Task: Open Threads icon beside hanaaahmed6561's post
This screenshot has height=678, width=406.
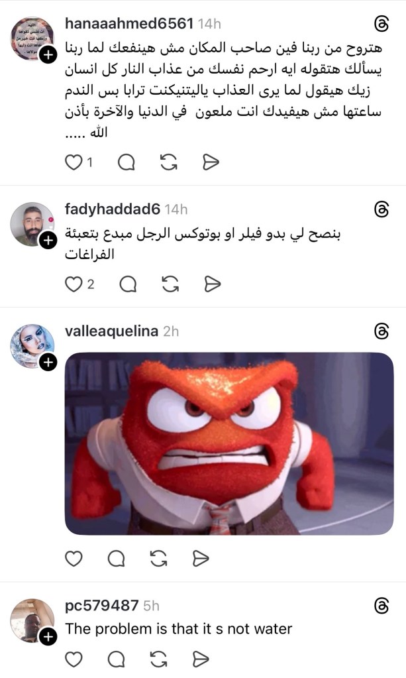Action: (x=381, y=25)
